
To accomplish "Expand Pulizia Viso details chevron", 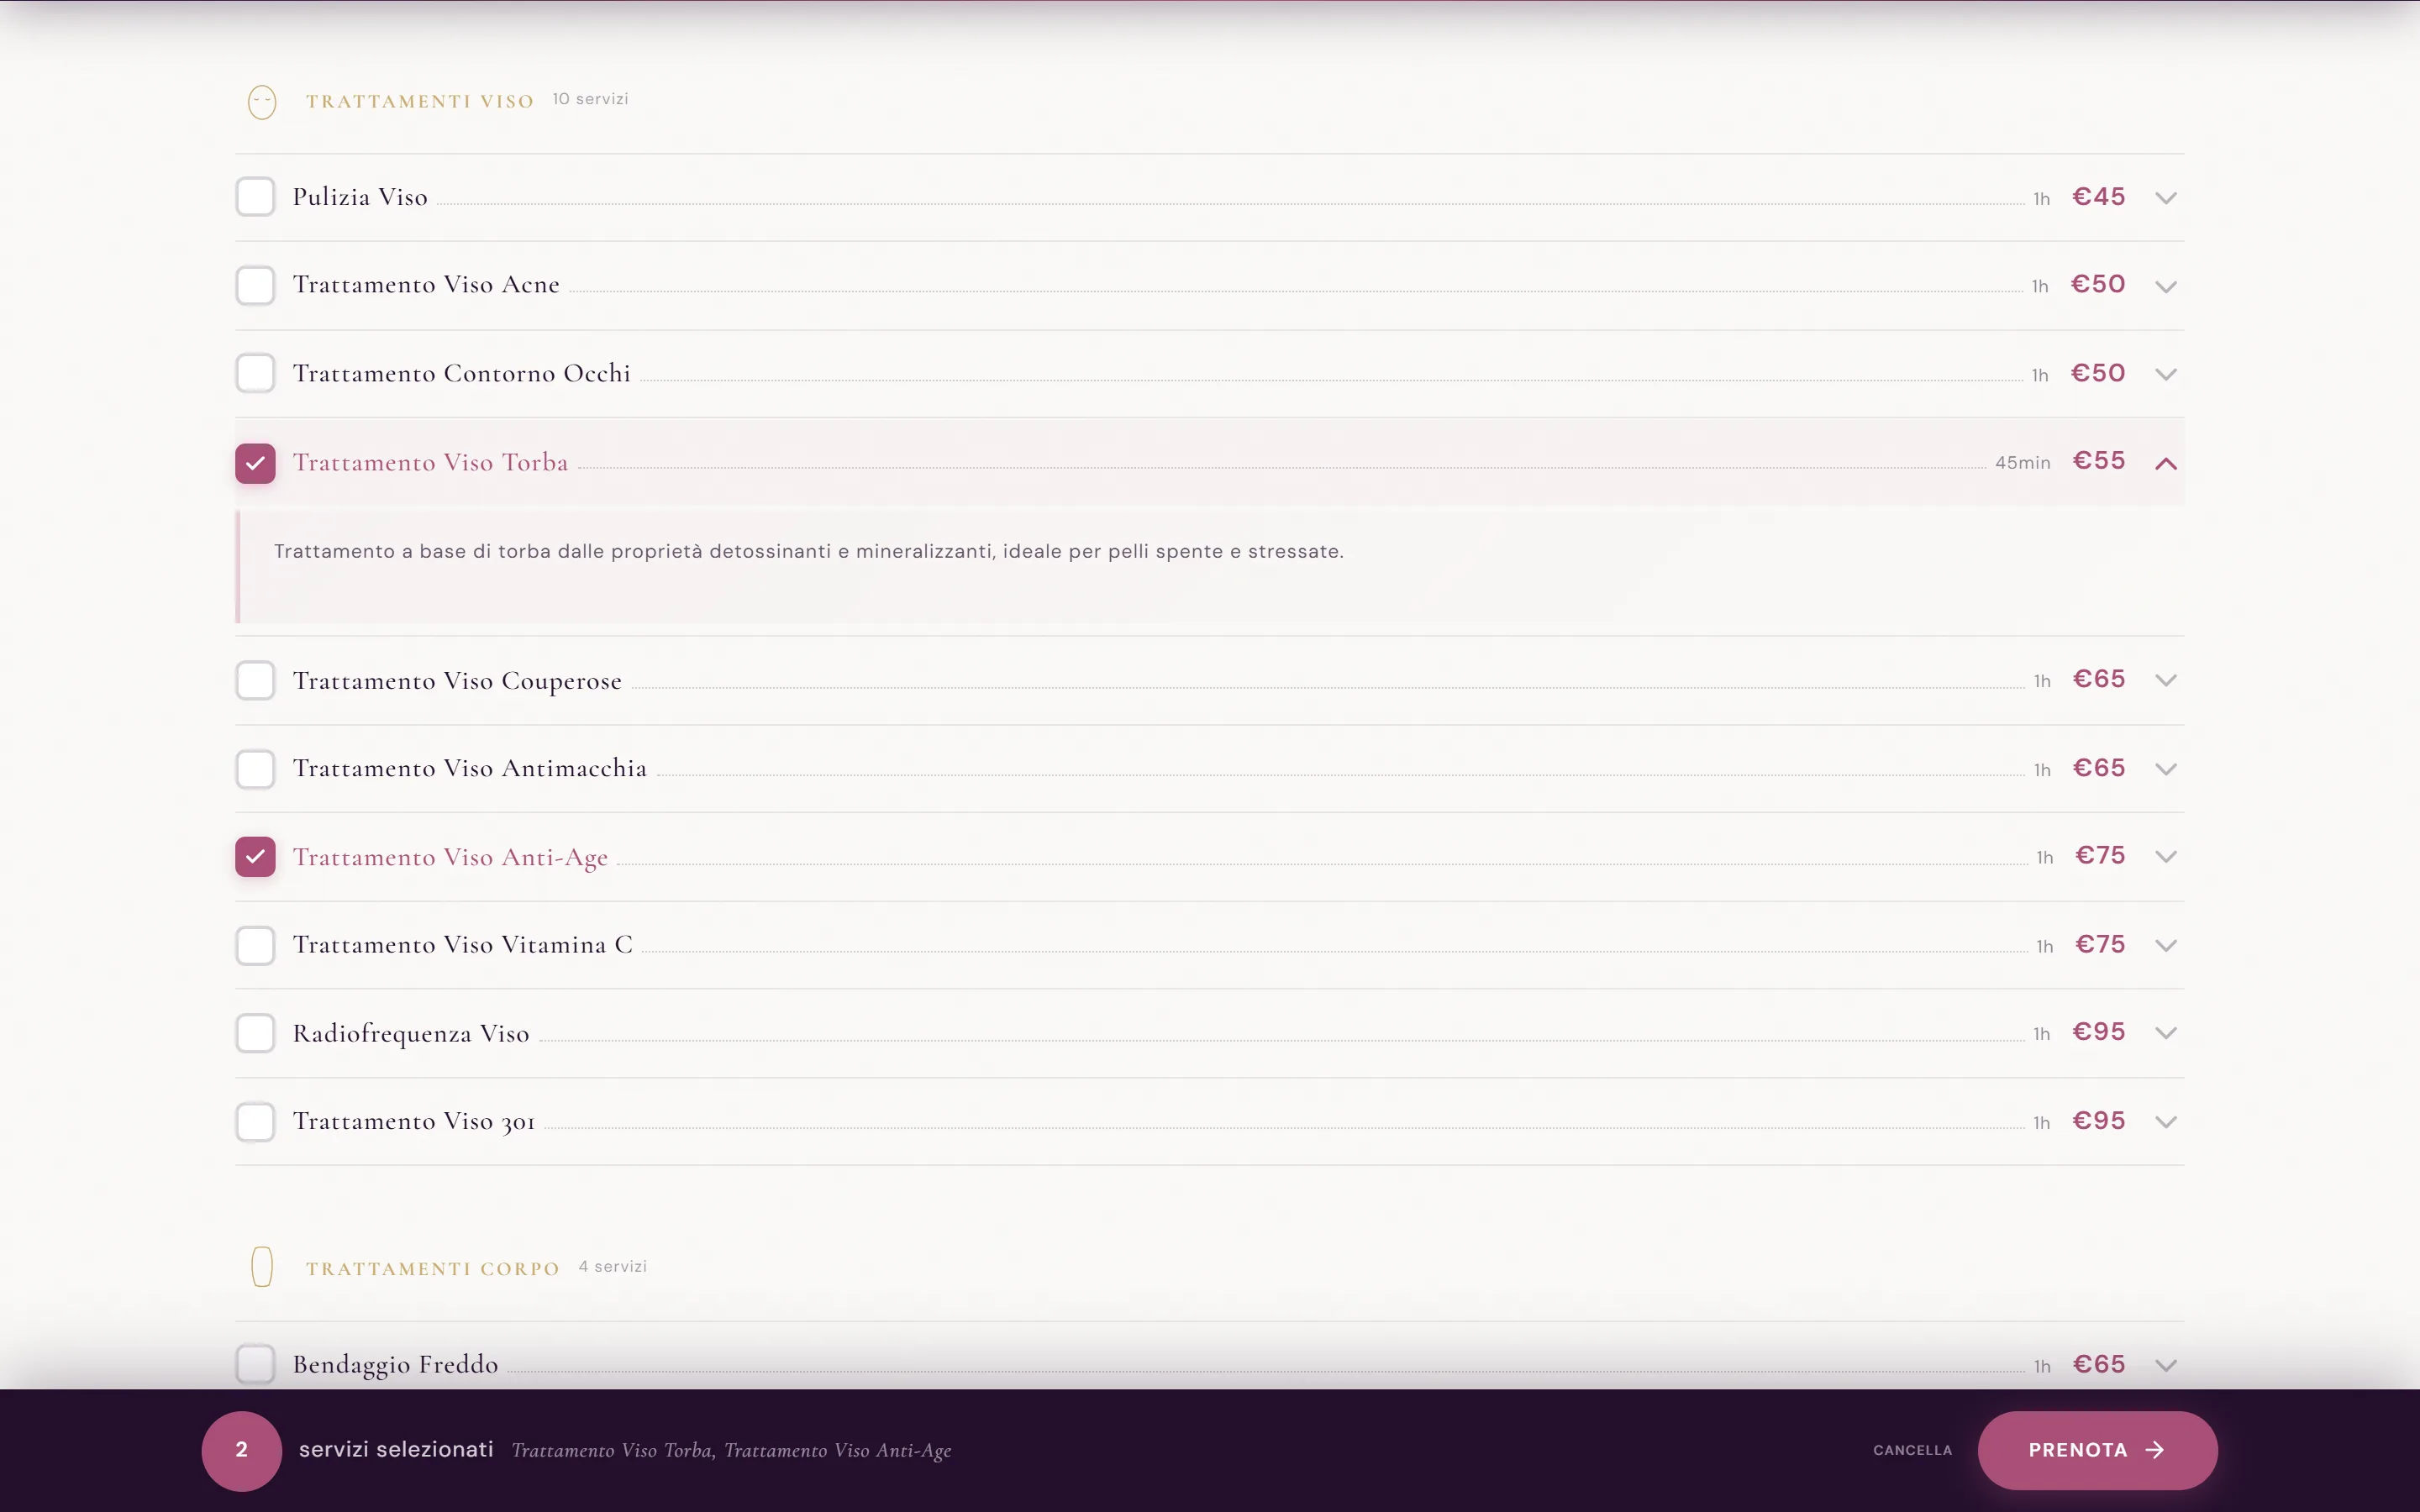I will click(2166, 198).
